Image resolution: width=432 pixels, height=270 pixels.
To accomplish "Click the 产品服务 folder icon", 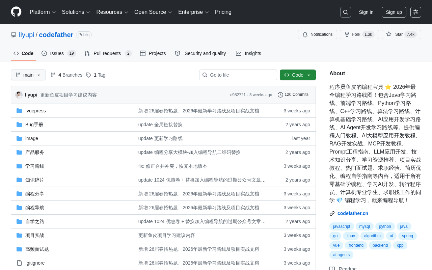I will pos(19,152).
